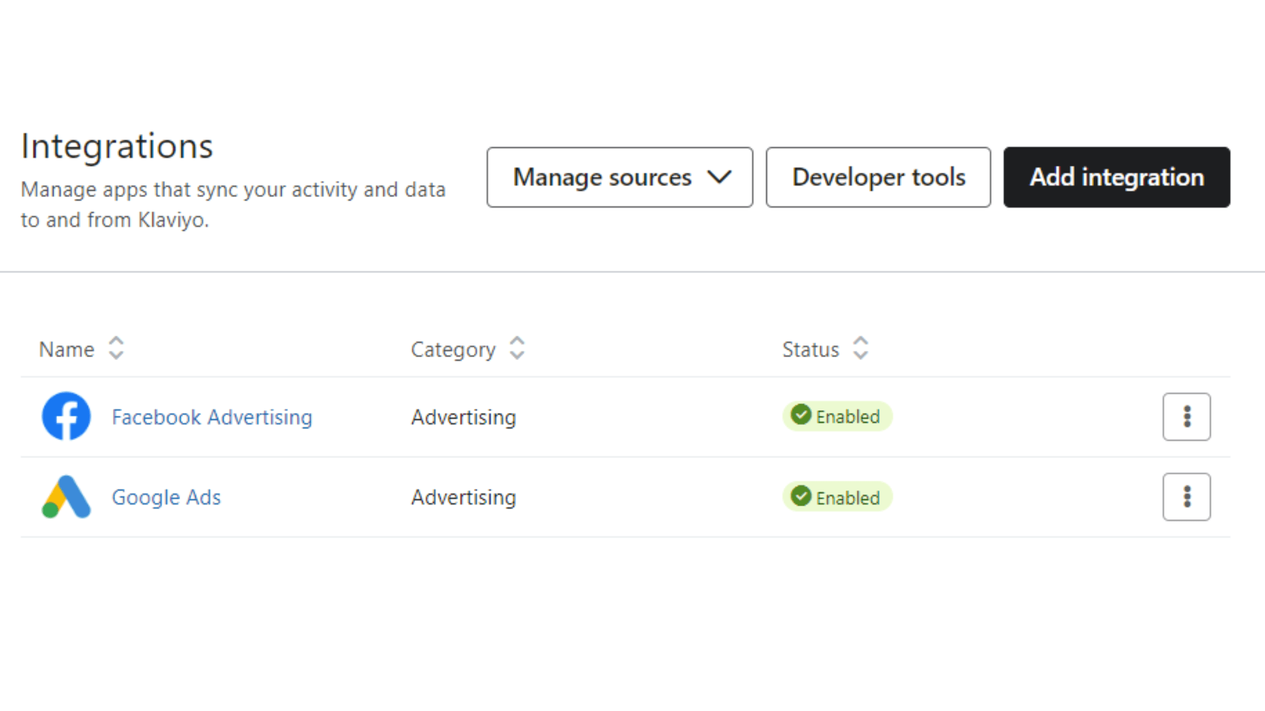This screenshot has width=1265, height=711.
Task: Click the Integrations page heading
Action: coord(117,146)
